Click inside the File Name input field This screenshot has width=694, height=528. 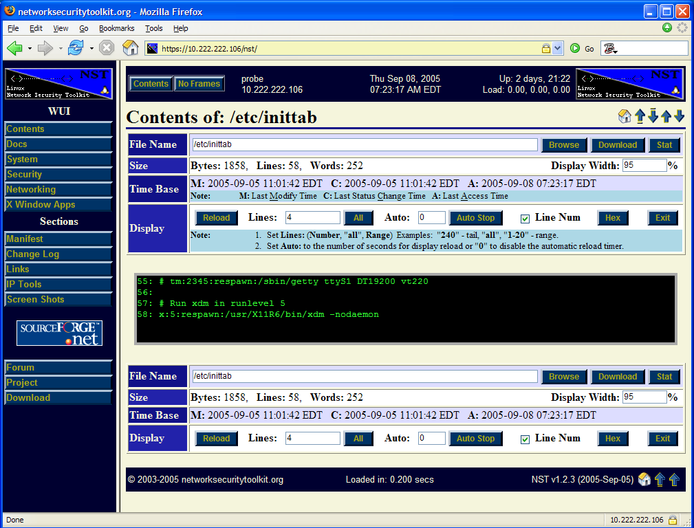(364, 144)
